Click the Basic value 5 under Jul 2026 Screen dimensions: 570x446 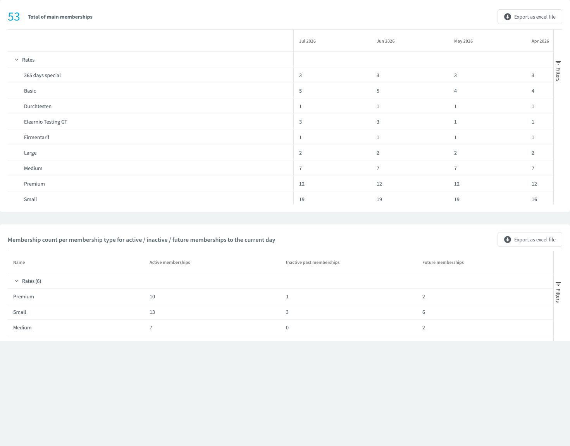tap(300, 91)
